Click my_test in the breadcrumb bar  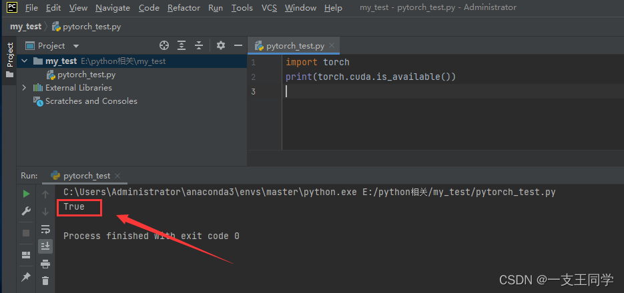coord(26,27)
